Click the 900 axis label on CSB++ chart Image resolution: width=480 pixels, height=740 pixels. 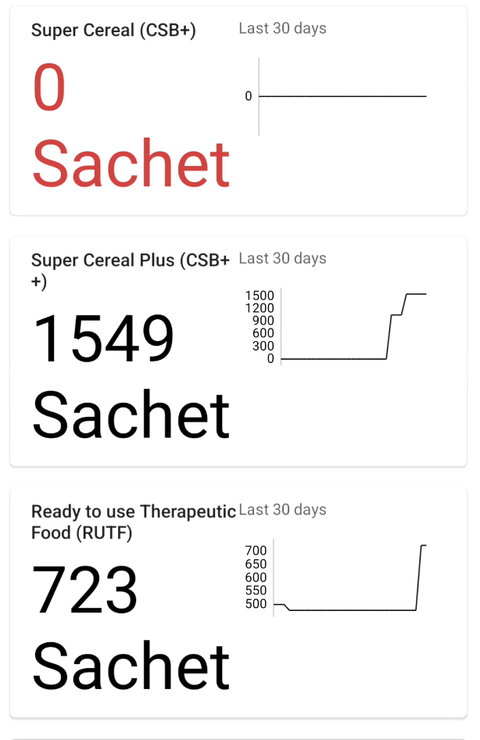point(263,321)
